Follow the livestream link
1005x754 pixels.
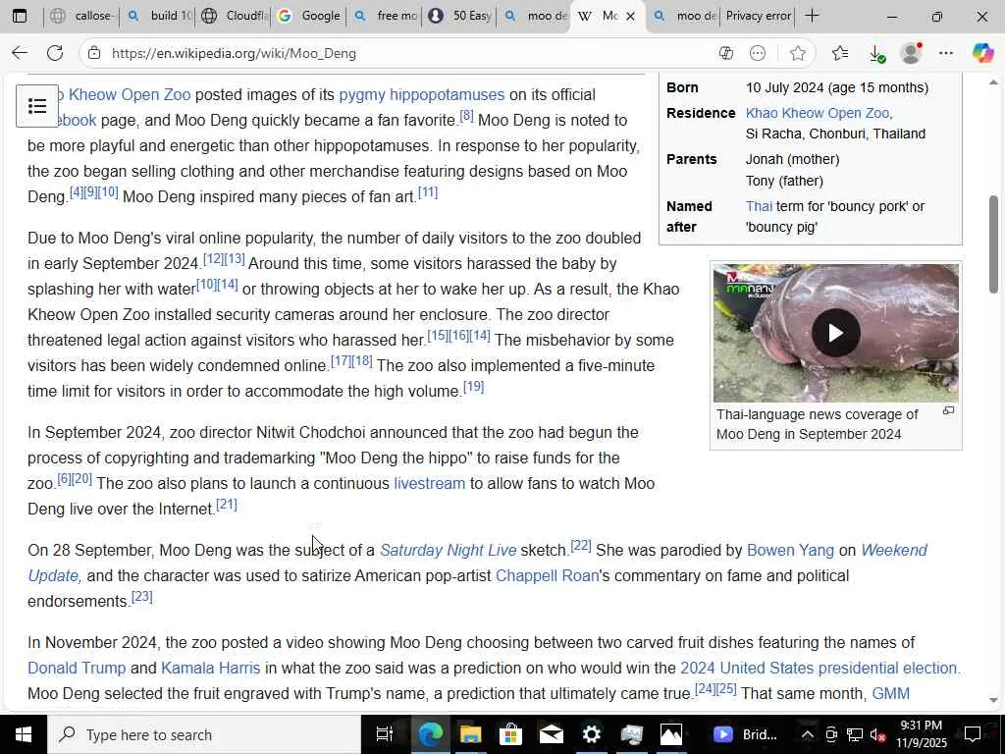[430, 483]
